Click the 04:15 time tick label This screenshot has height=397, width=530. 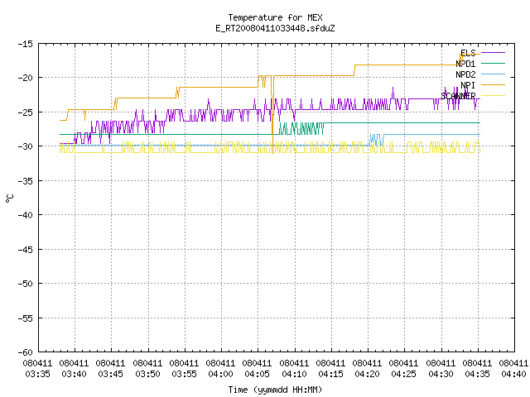point(331,374)
